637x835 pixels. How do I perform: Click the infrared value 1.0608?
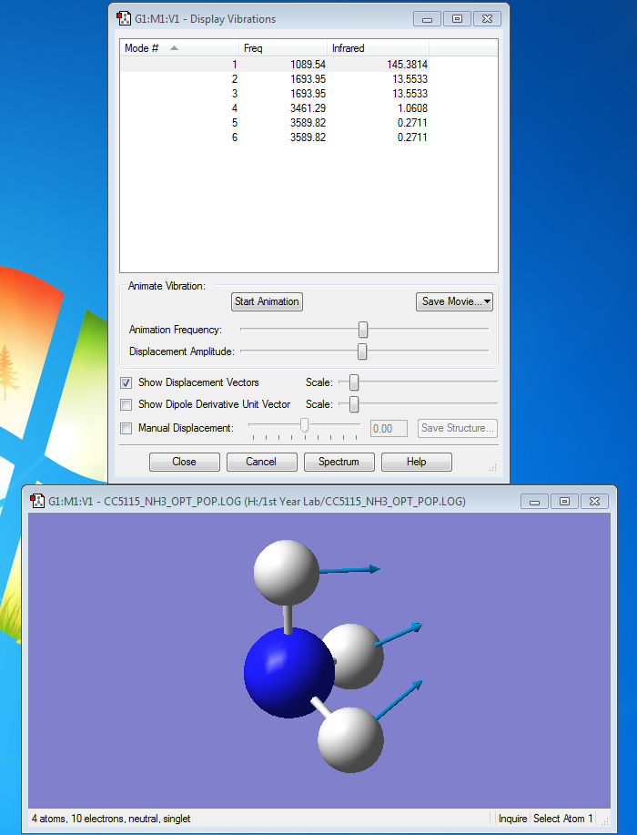(x=412, y=108)
